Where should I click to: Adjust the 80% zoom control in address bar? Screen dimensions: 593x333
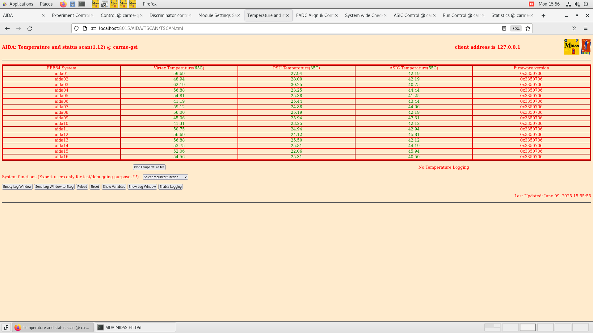coord(516,28)
